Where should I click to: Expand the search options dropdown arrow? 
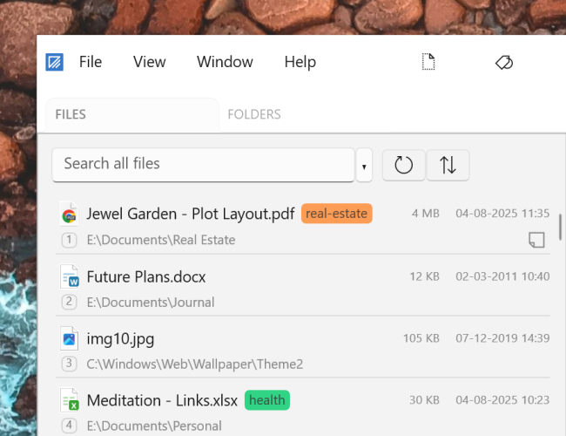click(364, 166)
